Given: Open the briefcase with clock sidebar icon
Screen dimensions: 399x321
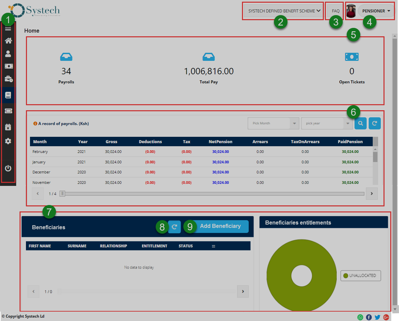Looking at the screenshot, I should point(8,79).
